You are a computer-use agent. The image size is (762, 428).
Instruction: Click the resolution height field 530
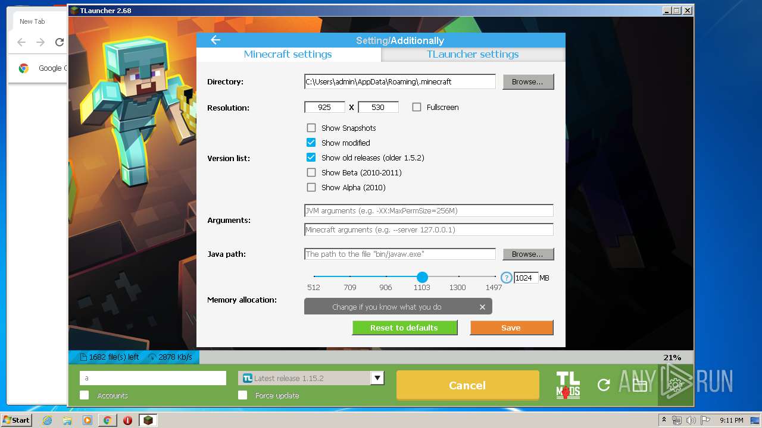(x=378, y=107)
